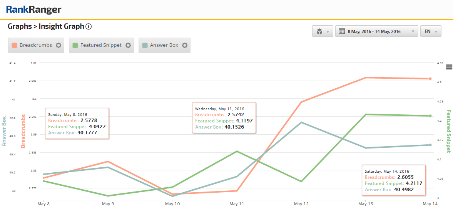Click the cube package icon button
Viewport: 453px width, 208px height.
(x=319, y=31)
